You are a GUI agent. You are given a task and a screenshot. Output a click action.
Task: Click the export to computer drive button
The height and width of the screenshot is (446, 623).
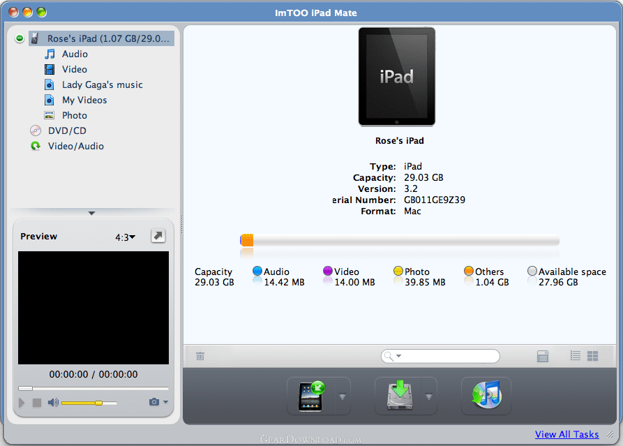tap(399, 396)
